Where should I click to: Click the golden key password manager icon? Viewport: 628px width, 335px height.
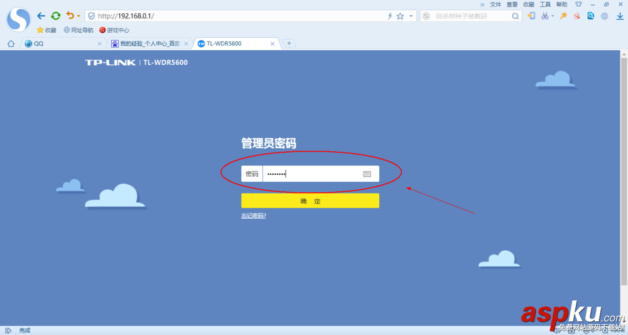(x=563, y=16)
